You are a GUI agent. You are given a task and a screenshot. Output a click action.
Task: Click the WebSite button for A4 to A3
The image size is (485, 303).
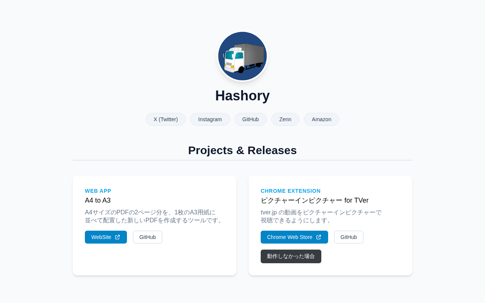[106, 237]
